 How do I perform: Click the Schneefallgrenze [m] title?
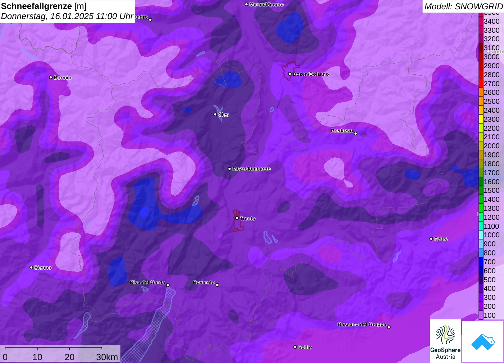pos(44,6)
